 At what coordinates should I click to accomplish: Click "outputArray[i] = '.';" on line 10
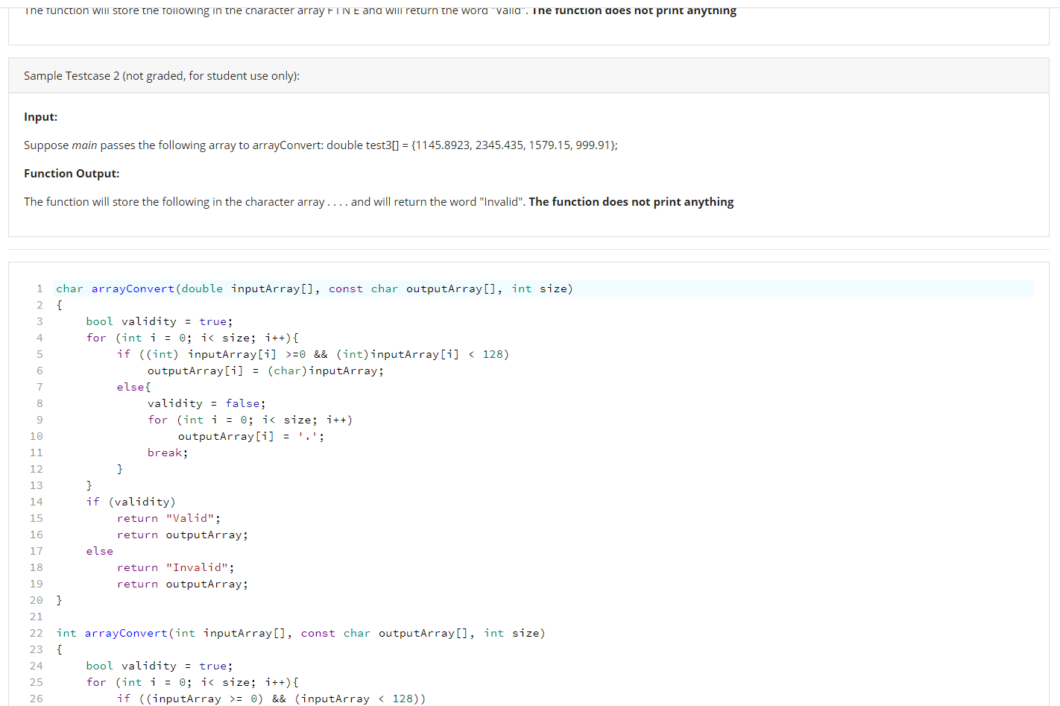point(251,436)
